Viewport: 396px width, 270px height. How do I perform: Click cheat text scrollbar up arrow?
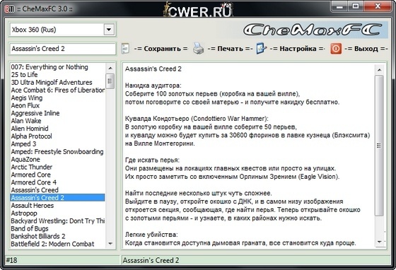[379, 70]
